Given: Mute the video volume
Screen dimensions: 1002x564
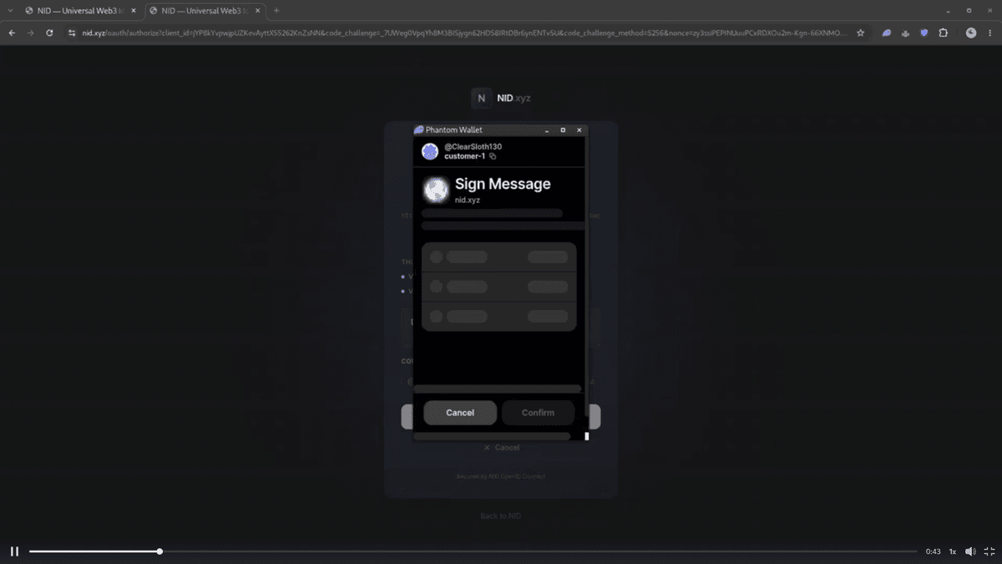Looking at the screenshot, I should (970, 551).
